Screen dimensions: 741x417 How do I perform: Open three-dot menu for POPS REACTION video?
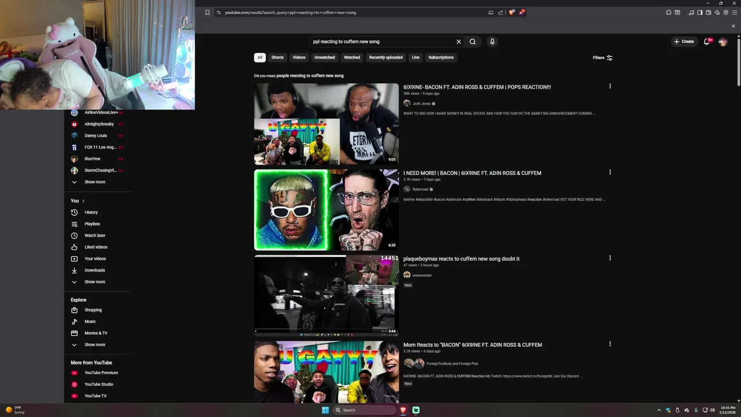610,86
